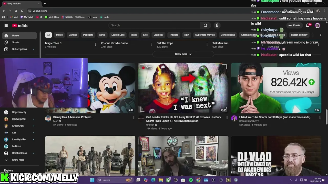Open File Explorer from the taskbar
Viewport: 328px width, 184px height.
(161, 180)
